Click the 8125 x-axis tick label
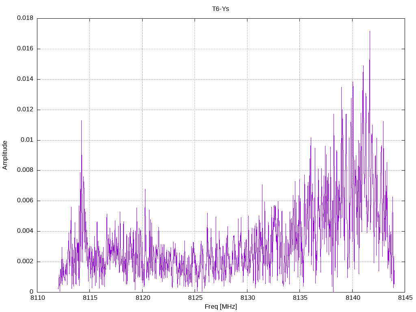Viewport: 416px width, 312px height. (195, 298)
